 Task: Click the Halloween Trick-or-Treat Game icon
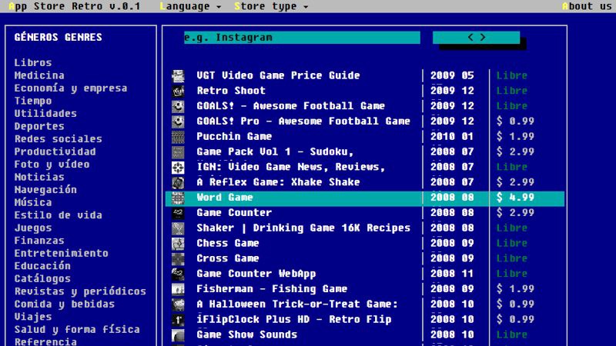point(178,304)
